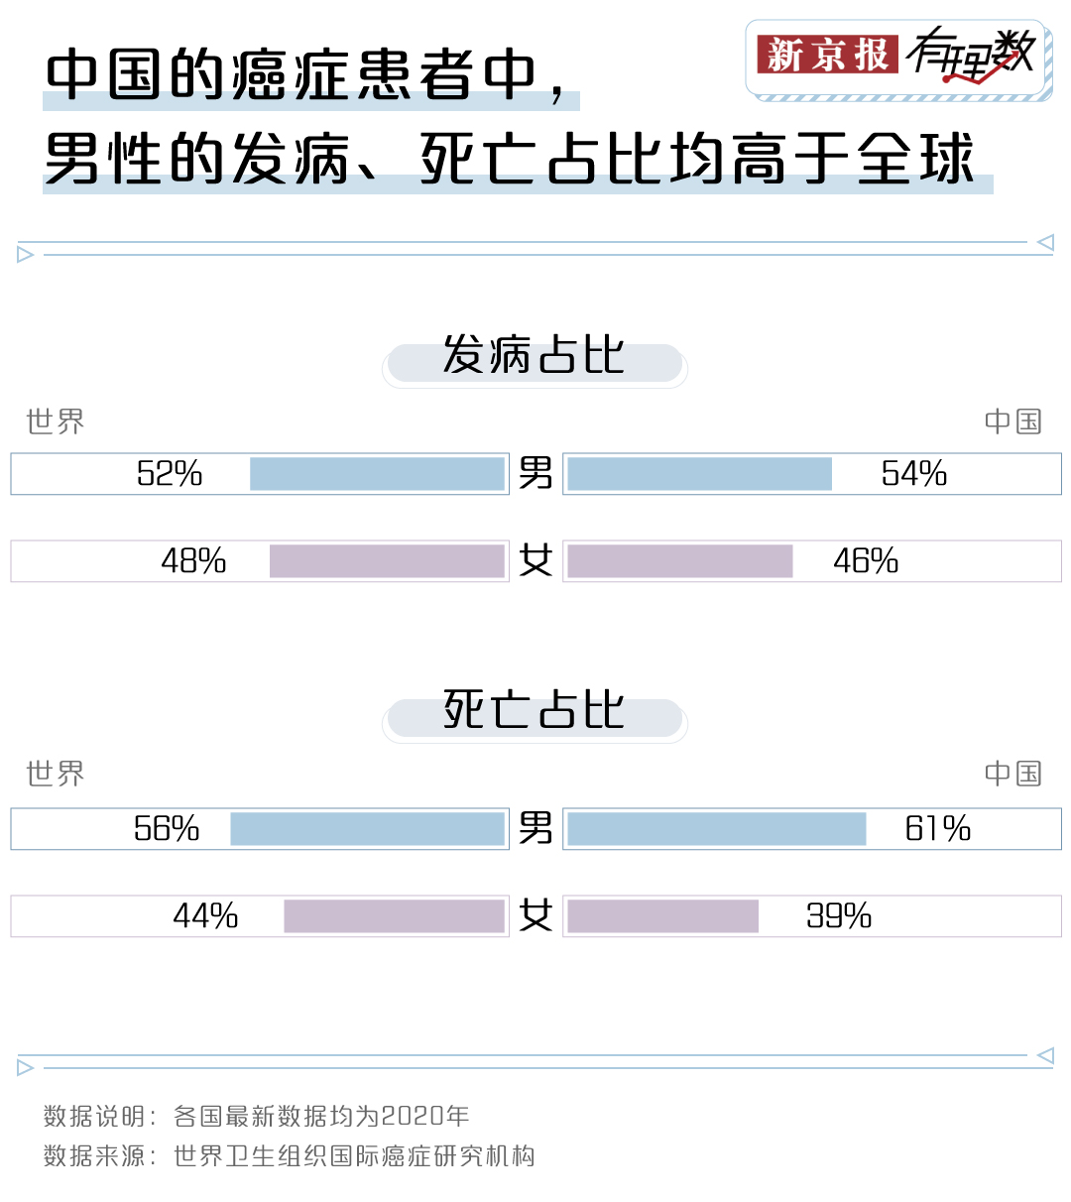
Task: Click the world female 44% death bar
Action: (x=394, y=916)
